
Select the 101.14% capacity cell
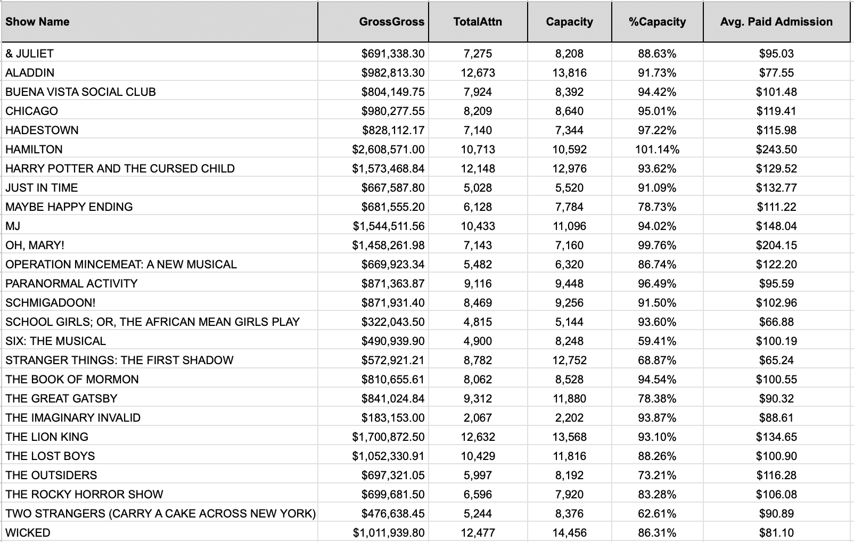pos(658,150)
